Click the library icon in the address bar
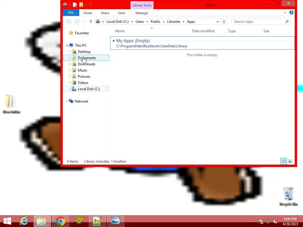 98,21
